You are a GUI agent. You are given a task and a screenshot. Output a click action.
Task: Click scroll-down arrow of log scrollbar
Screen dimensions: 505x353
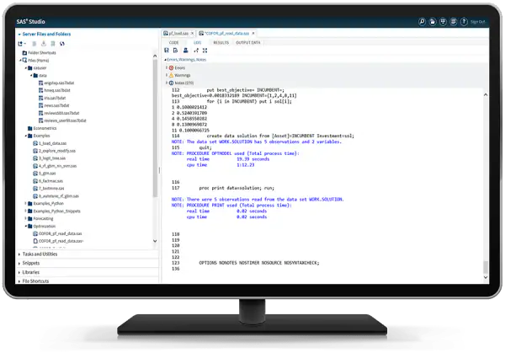pyautogui.click(x=486, y=277)
